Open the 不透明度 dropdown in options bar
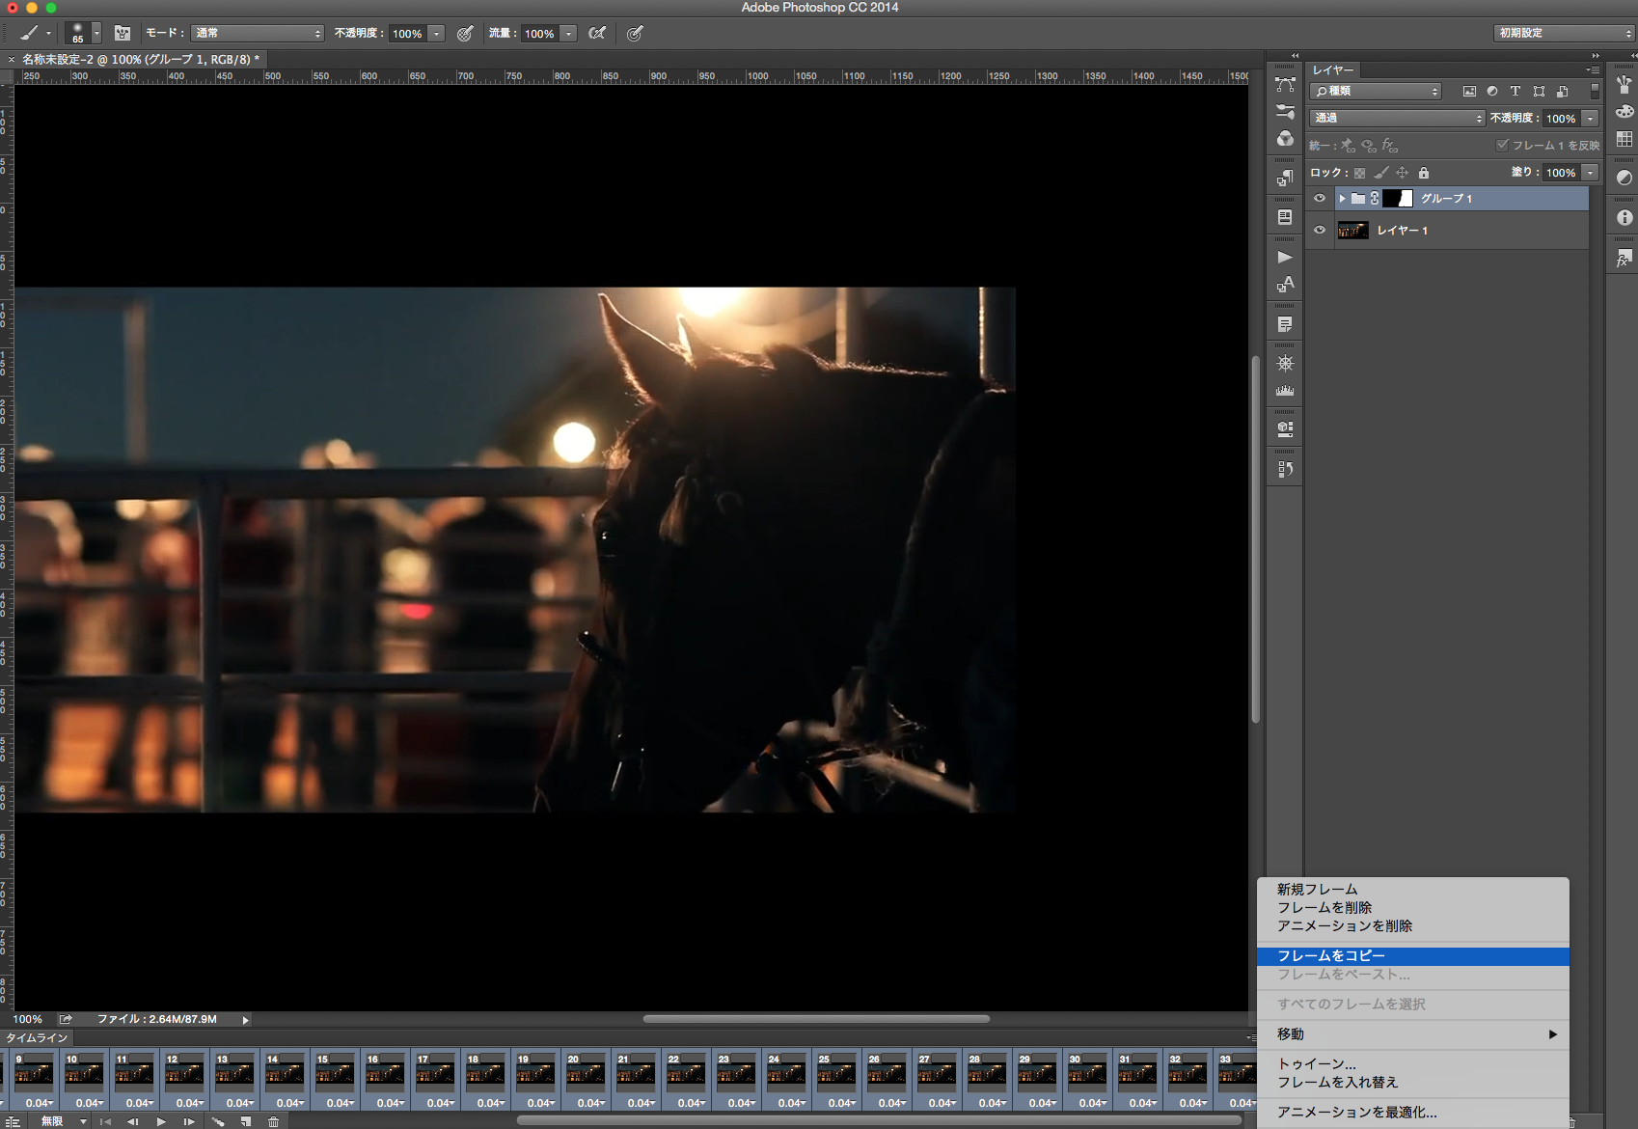The height and width of the screenshot is (1129, 1638). click(x=437, y=34)
